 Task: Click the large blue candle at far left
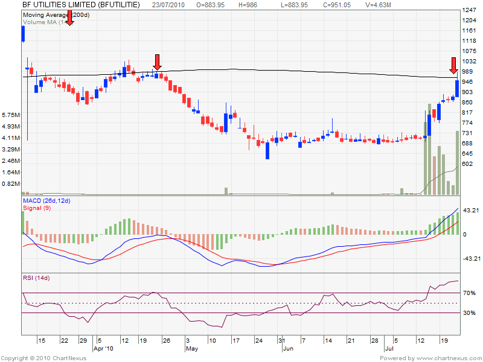pyautogui.click(x=23, y=34)
